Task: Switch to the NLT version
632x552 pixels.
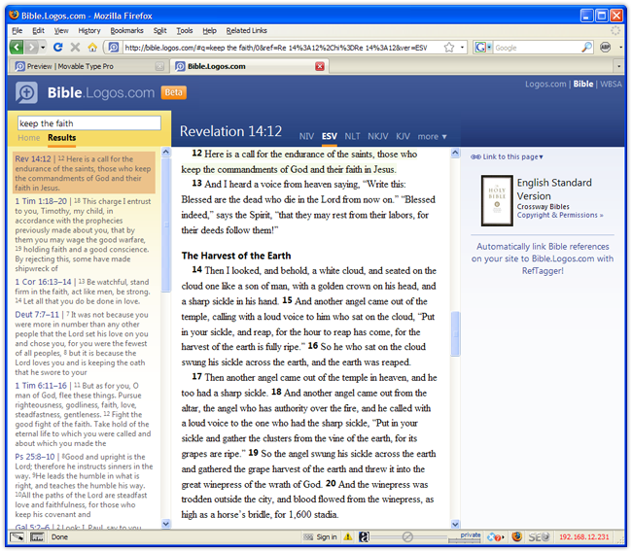Action: point(352,136)
